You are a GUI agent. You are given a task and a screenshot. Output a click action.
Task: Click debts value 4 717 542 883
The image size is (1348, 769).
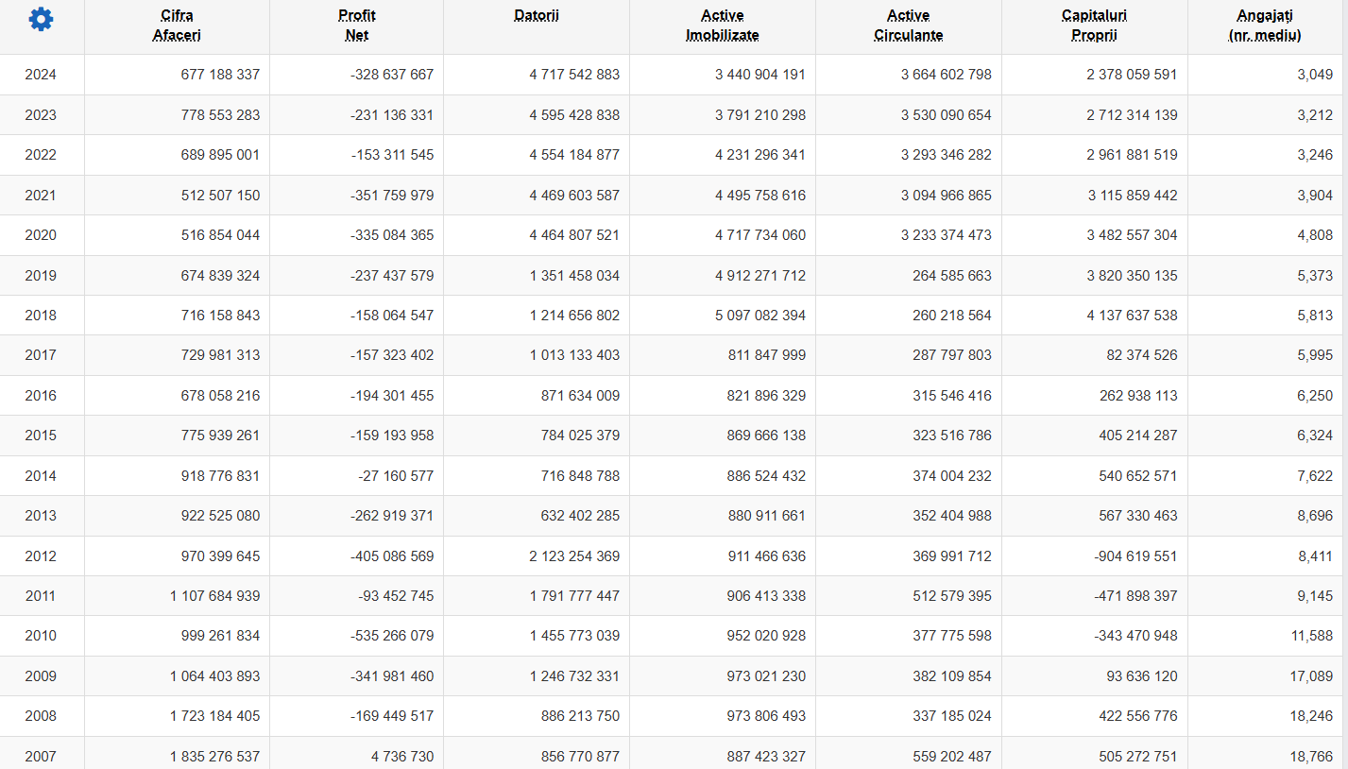click(x=574, y=75)
